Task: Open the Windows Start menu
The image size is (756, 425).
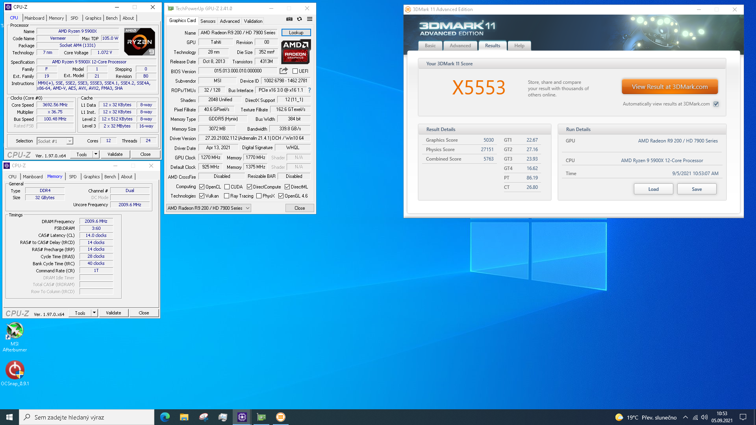Action: 9,417
